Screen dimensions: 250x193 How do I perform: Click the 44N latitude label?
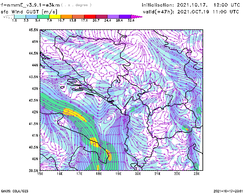(35, 65)
